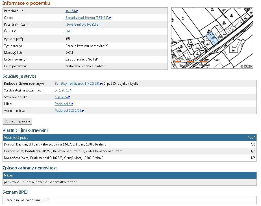Click Seznam BPEJ heading
Image resolution: width=261 pixels, height=206 pixels.
(x=15, y=192)
